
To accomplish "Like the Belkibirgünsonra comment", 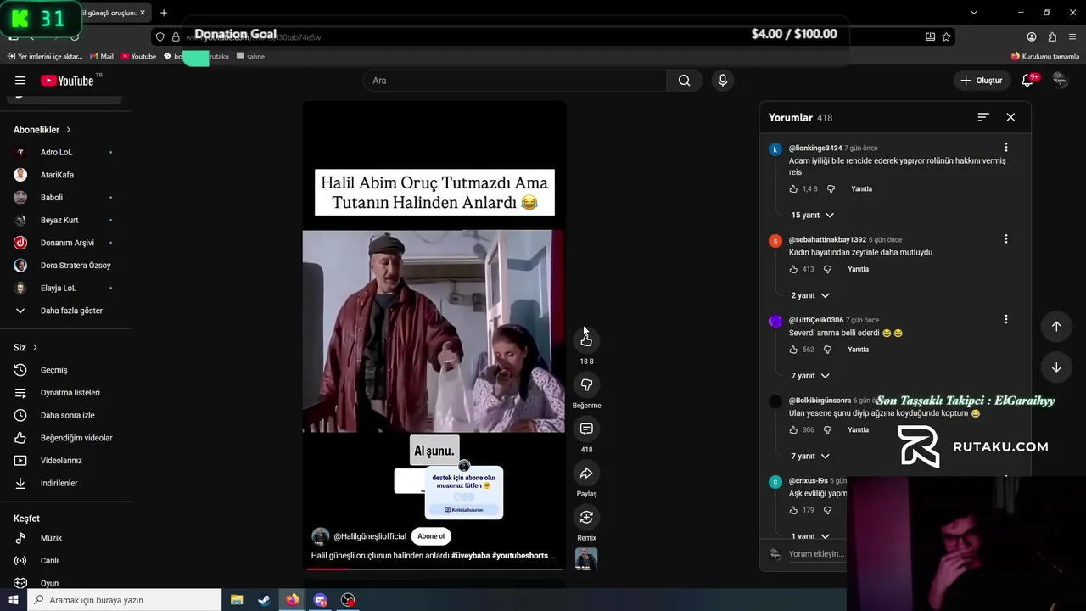I will click(x=793, y=430).
